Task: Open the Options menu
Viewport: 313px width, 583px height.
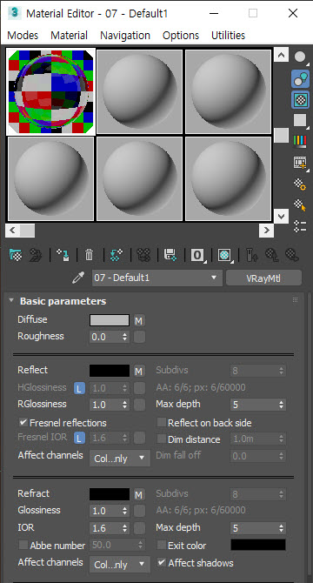Action: 181,36
